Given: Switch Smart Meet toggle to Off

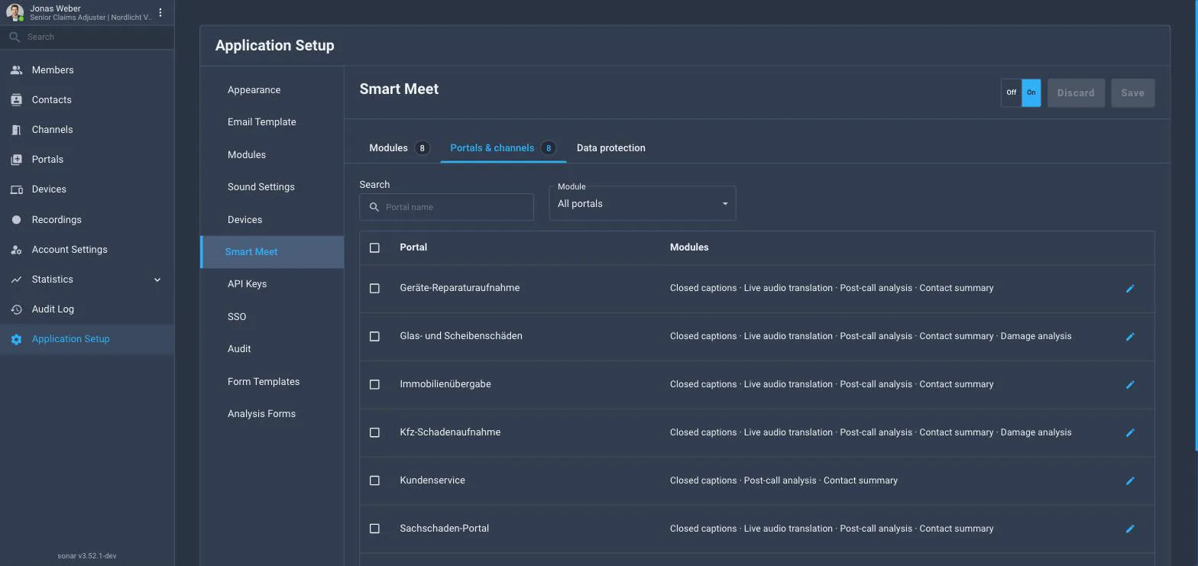Looking at the screenshot, I should point(1011,93).
